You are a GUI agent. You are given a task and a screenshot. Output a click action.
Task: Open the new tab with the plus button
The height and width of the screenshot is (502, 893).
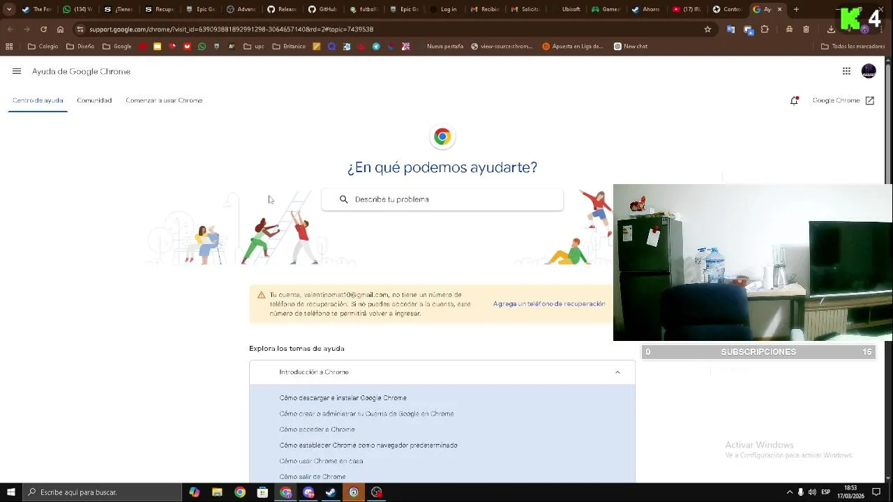tap(796, 9)
